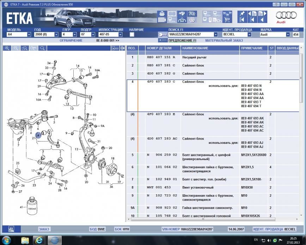The image size is (306, 245).
Task: Open the МАРКА dropdown set to Audi
Action: [288, 35]
